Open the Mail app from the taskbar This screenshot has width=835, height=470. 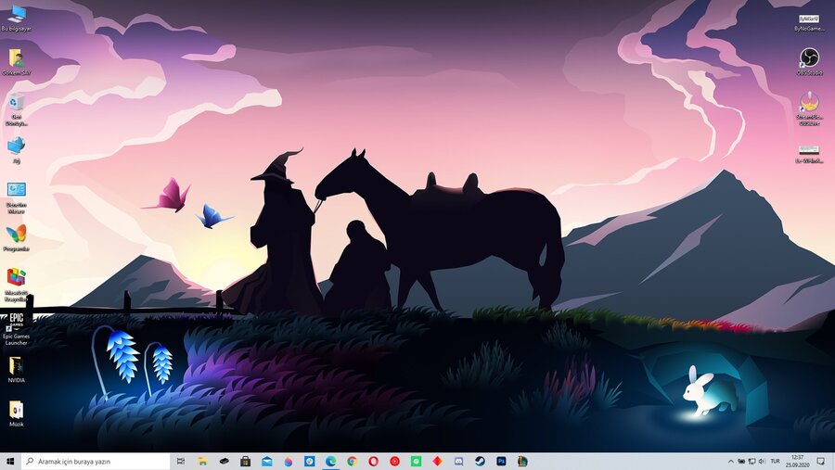coord(266,461)
